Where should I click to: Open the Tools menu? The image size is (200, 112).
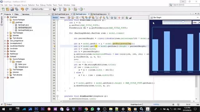pyautogui.click(x=60, y=5)
